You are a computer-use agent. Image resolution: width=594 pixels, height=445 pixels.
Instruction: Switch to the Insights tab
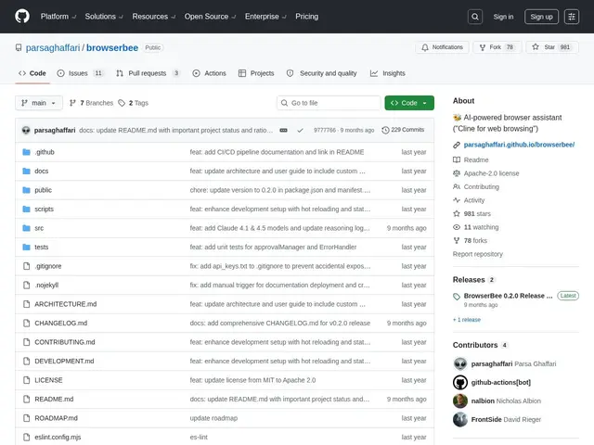coord(388,73)
